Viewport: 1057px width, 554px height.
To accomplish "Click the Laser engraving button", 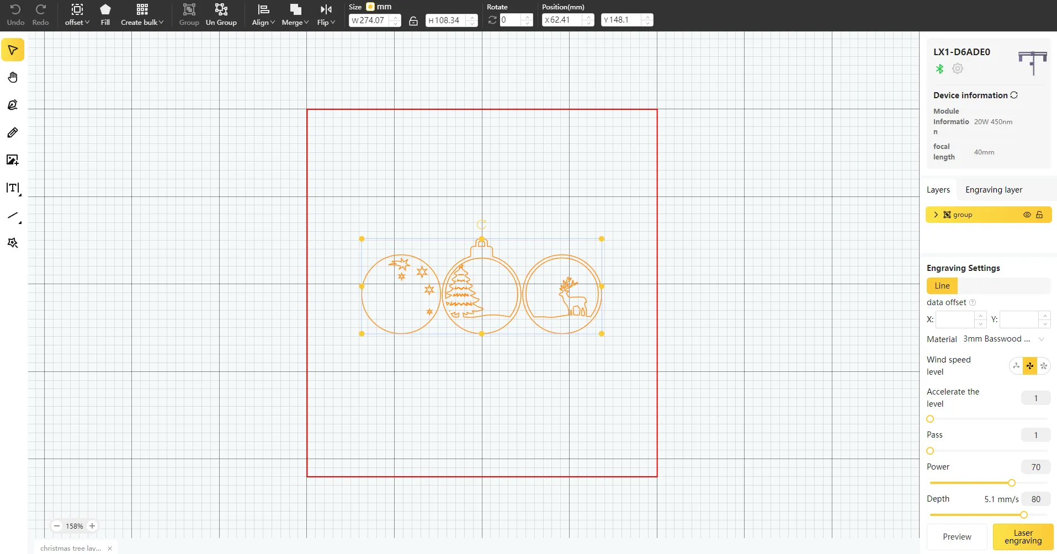I will (1023, 537).
